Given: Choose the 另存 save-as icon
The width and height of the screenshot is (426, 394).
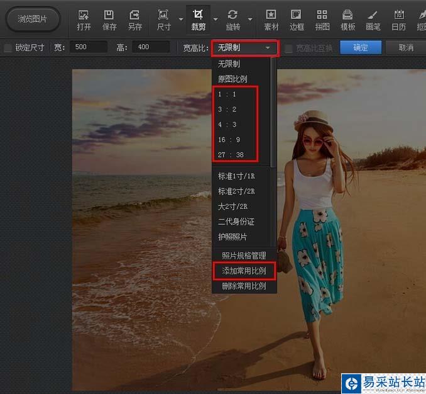Looking at the screenshot, I should [x=134, y=20].
